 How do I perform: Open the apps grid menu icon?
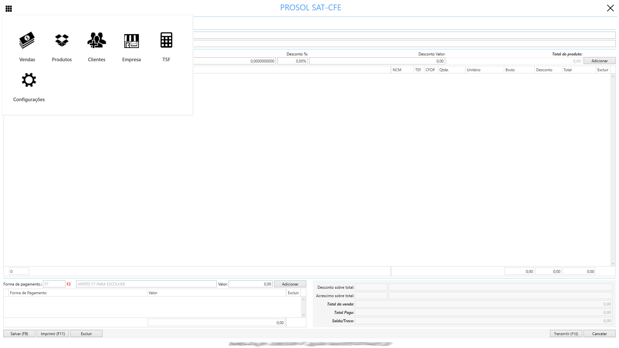[9, 9]
